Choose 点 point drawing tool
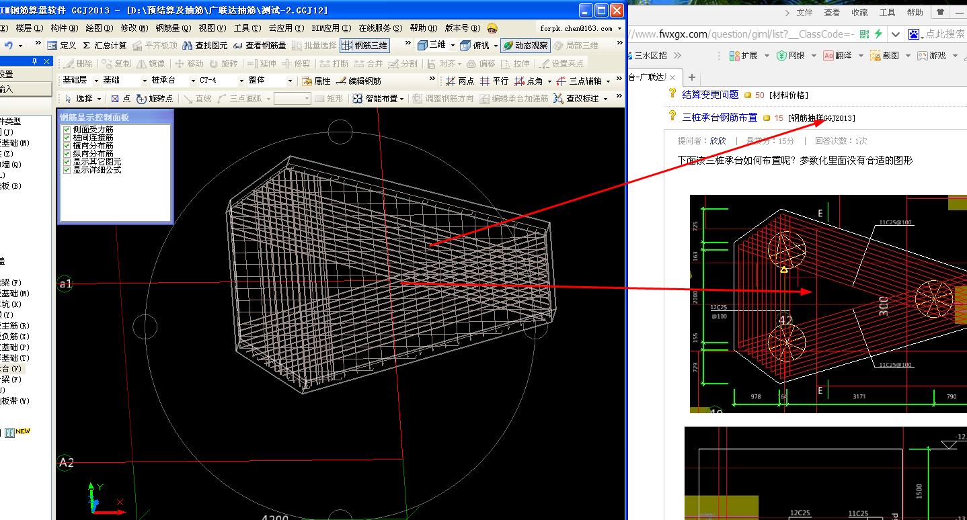The width and height of the screenshot is (967, 520). [x=120, y=98]
